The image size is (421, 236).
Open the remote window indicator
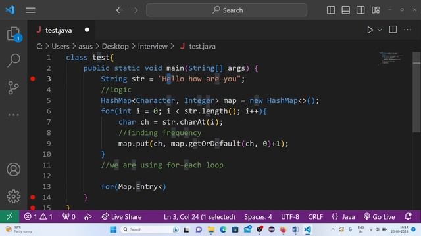pyautogui.click(x=10, y=216)
